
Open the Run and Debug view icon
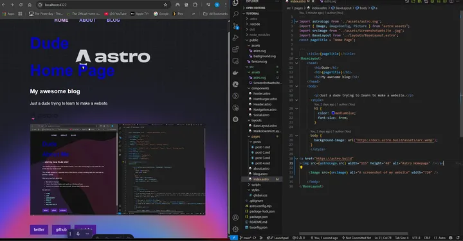(235, 37)
